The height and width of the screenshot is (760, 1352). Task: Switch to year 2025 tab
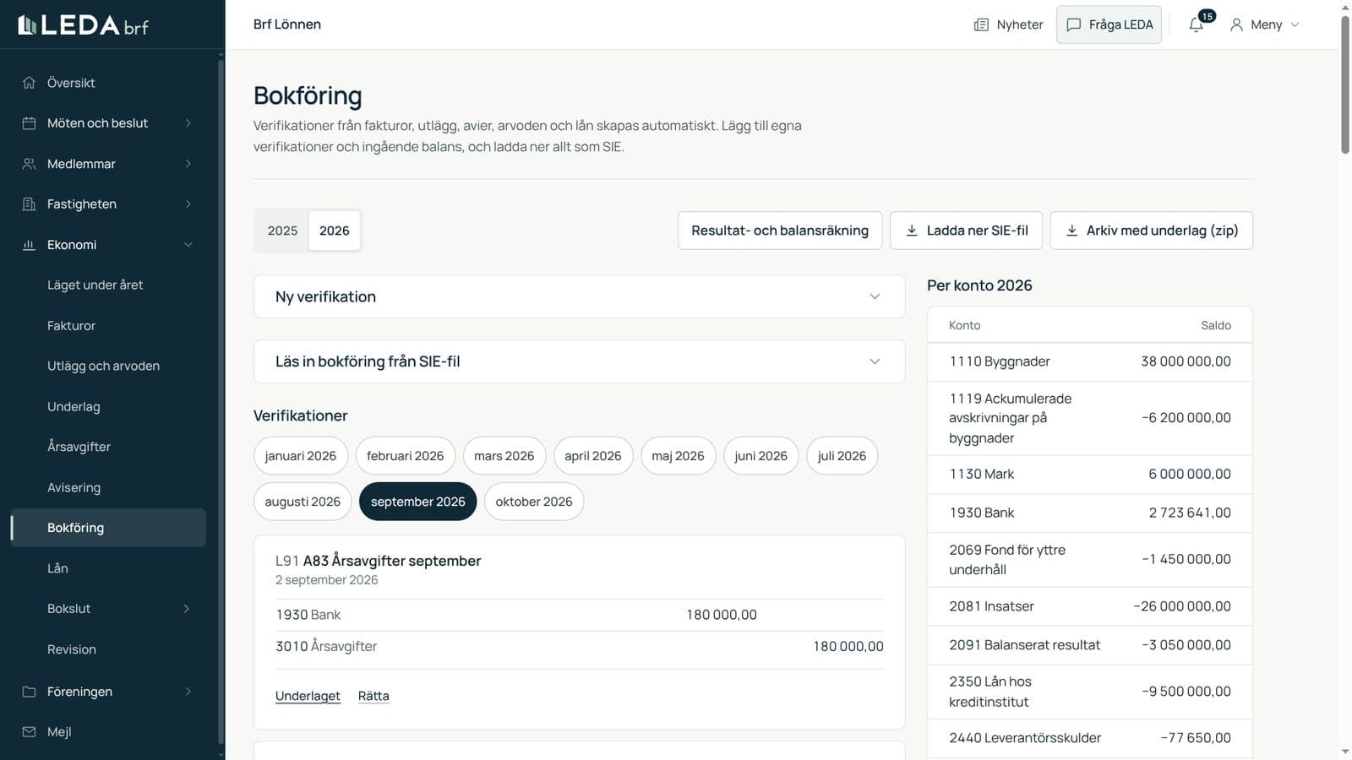(282, 231)
